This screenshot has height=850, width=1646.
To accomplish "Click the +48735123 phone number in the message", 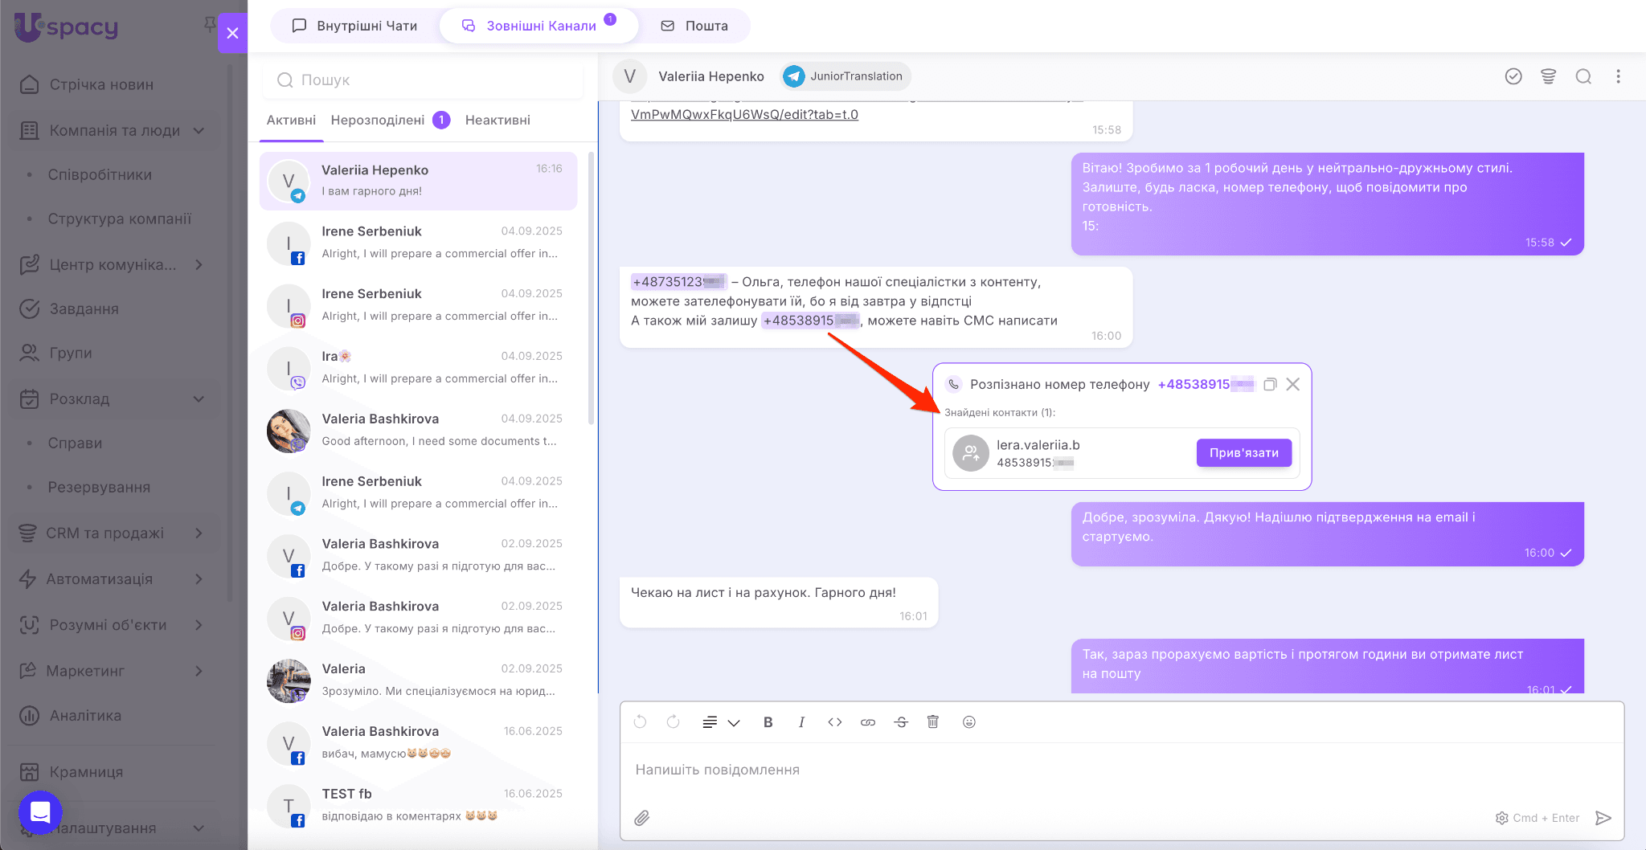I will (x=679, y=282).
